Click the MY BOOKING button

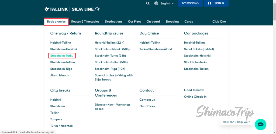[x=190, y=3]
